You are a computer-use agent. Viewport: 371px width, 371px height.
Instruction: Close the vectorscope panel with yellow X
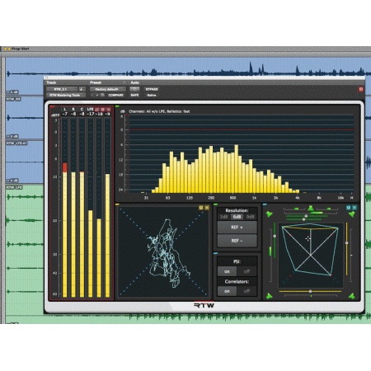(207, 208)
